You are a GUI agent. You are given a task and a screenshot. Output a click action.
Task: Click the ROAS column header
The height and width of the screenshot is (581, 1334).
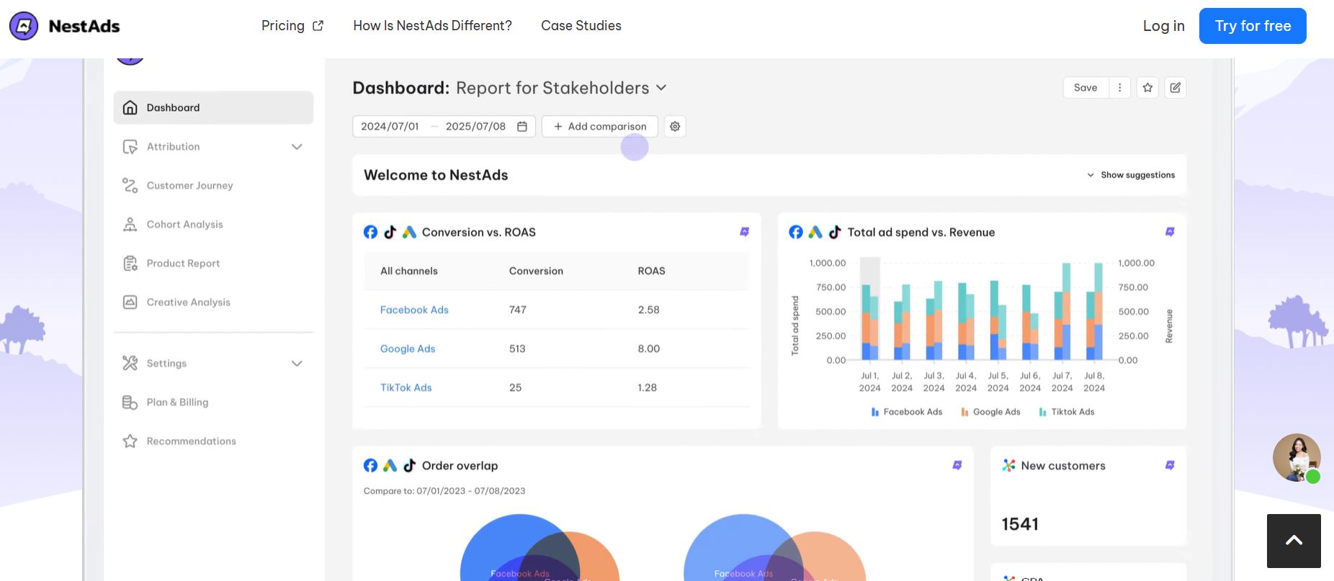(x=651, y=271)
